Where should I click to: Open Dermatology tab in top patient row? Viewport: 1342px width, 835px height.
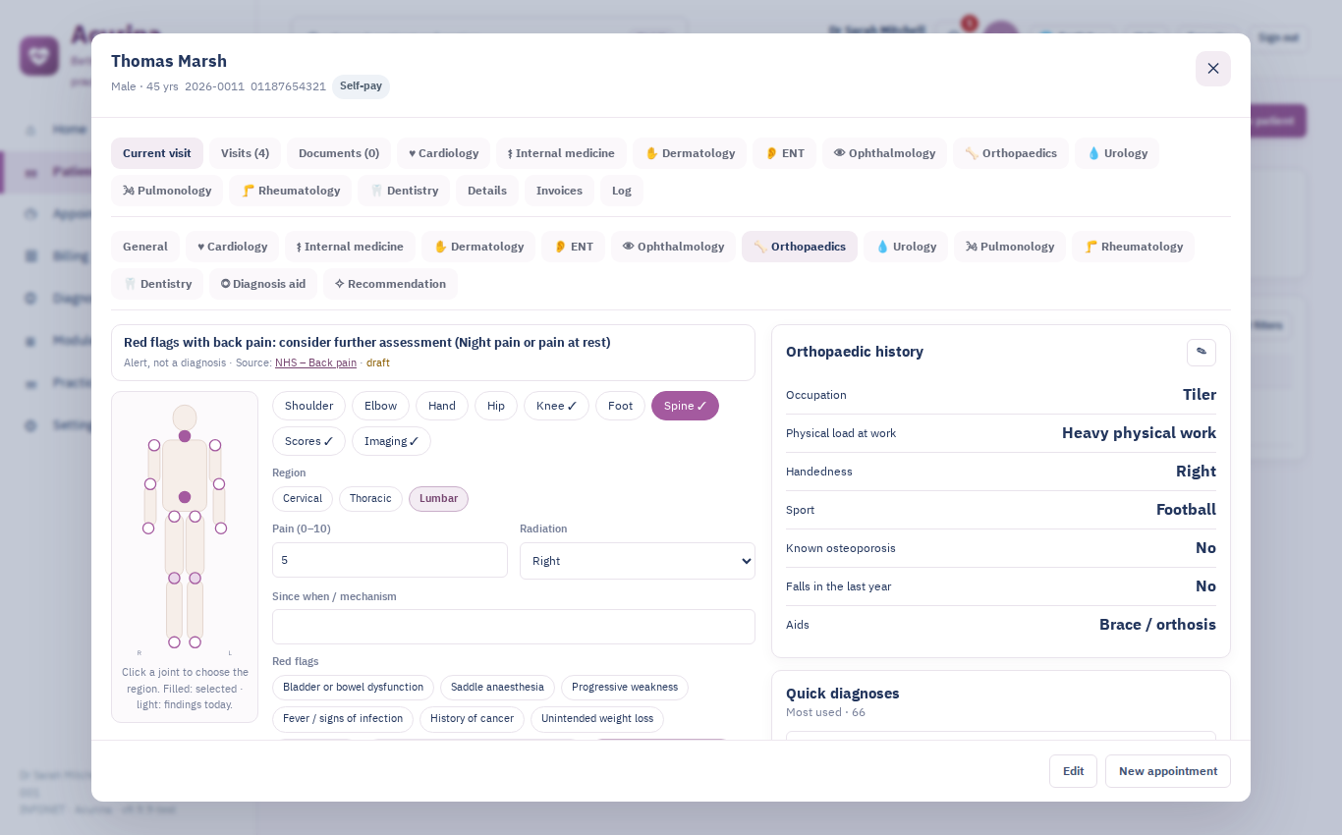coord(690,153)
